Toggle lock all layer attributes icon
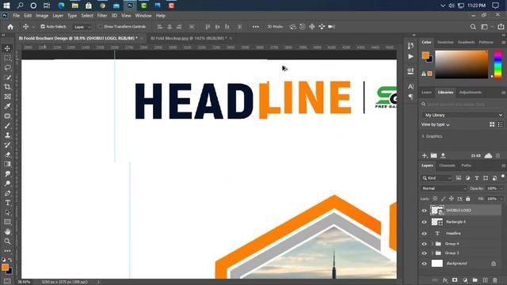The image size is (507, 285). click(467, 199)
